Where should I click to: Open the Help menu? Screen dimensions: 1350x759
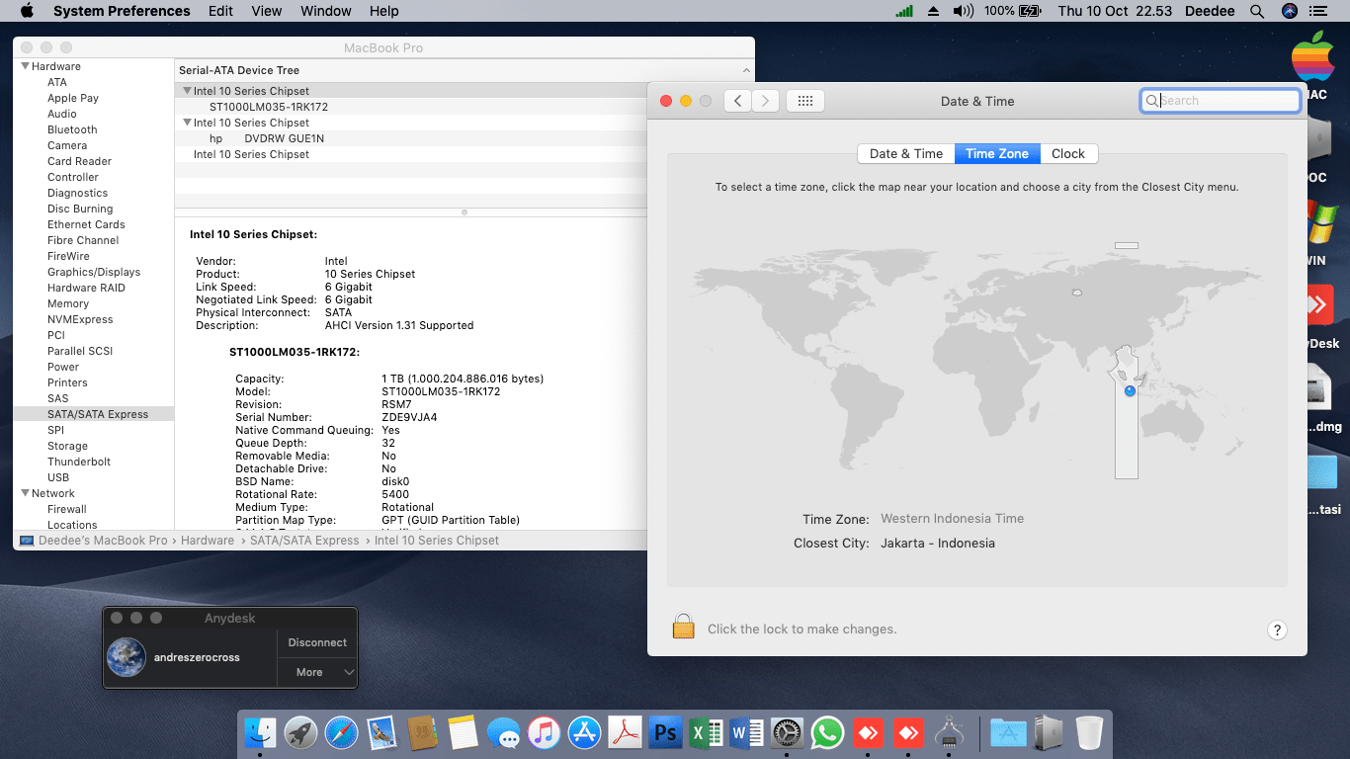pos(384,11)
